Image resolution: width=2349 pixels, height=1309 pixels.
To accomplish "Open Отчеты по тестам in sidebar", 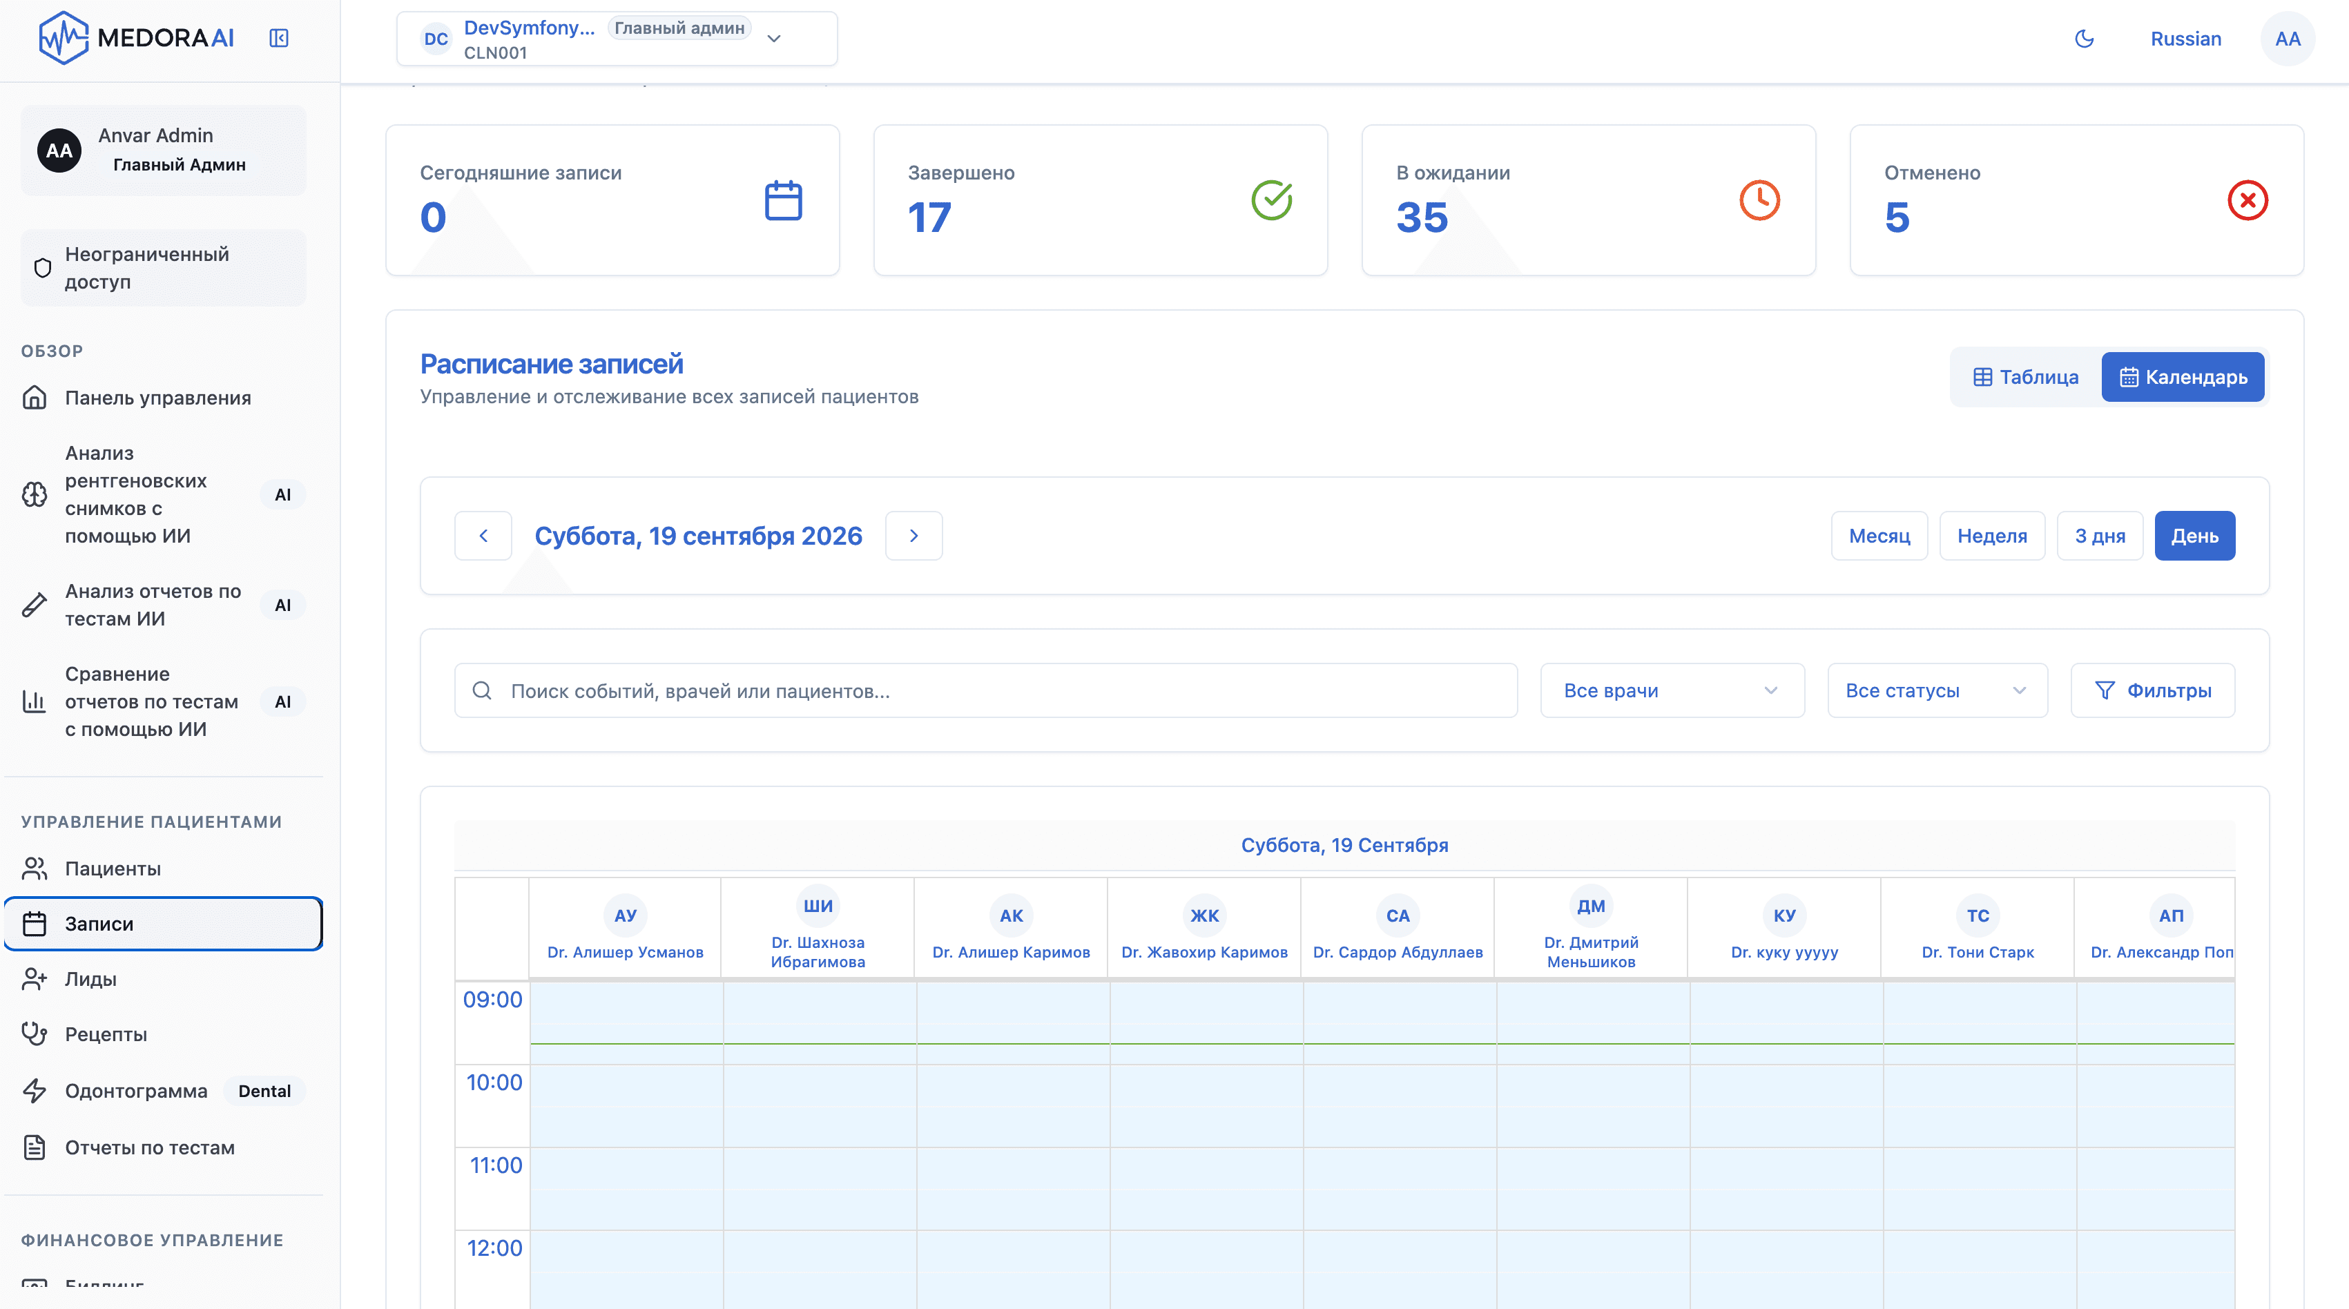I will click(163, 1147).
